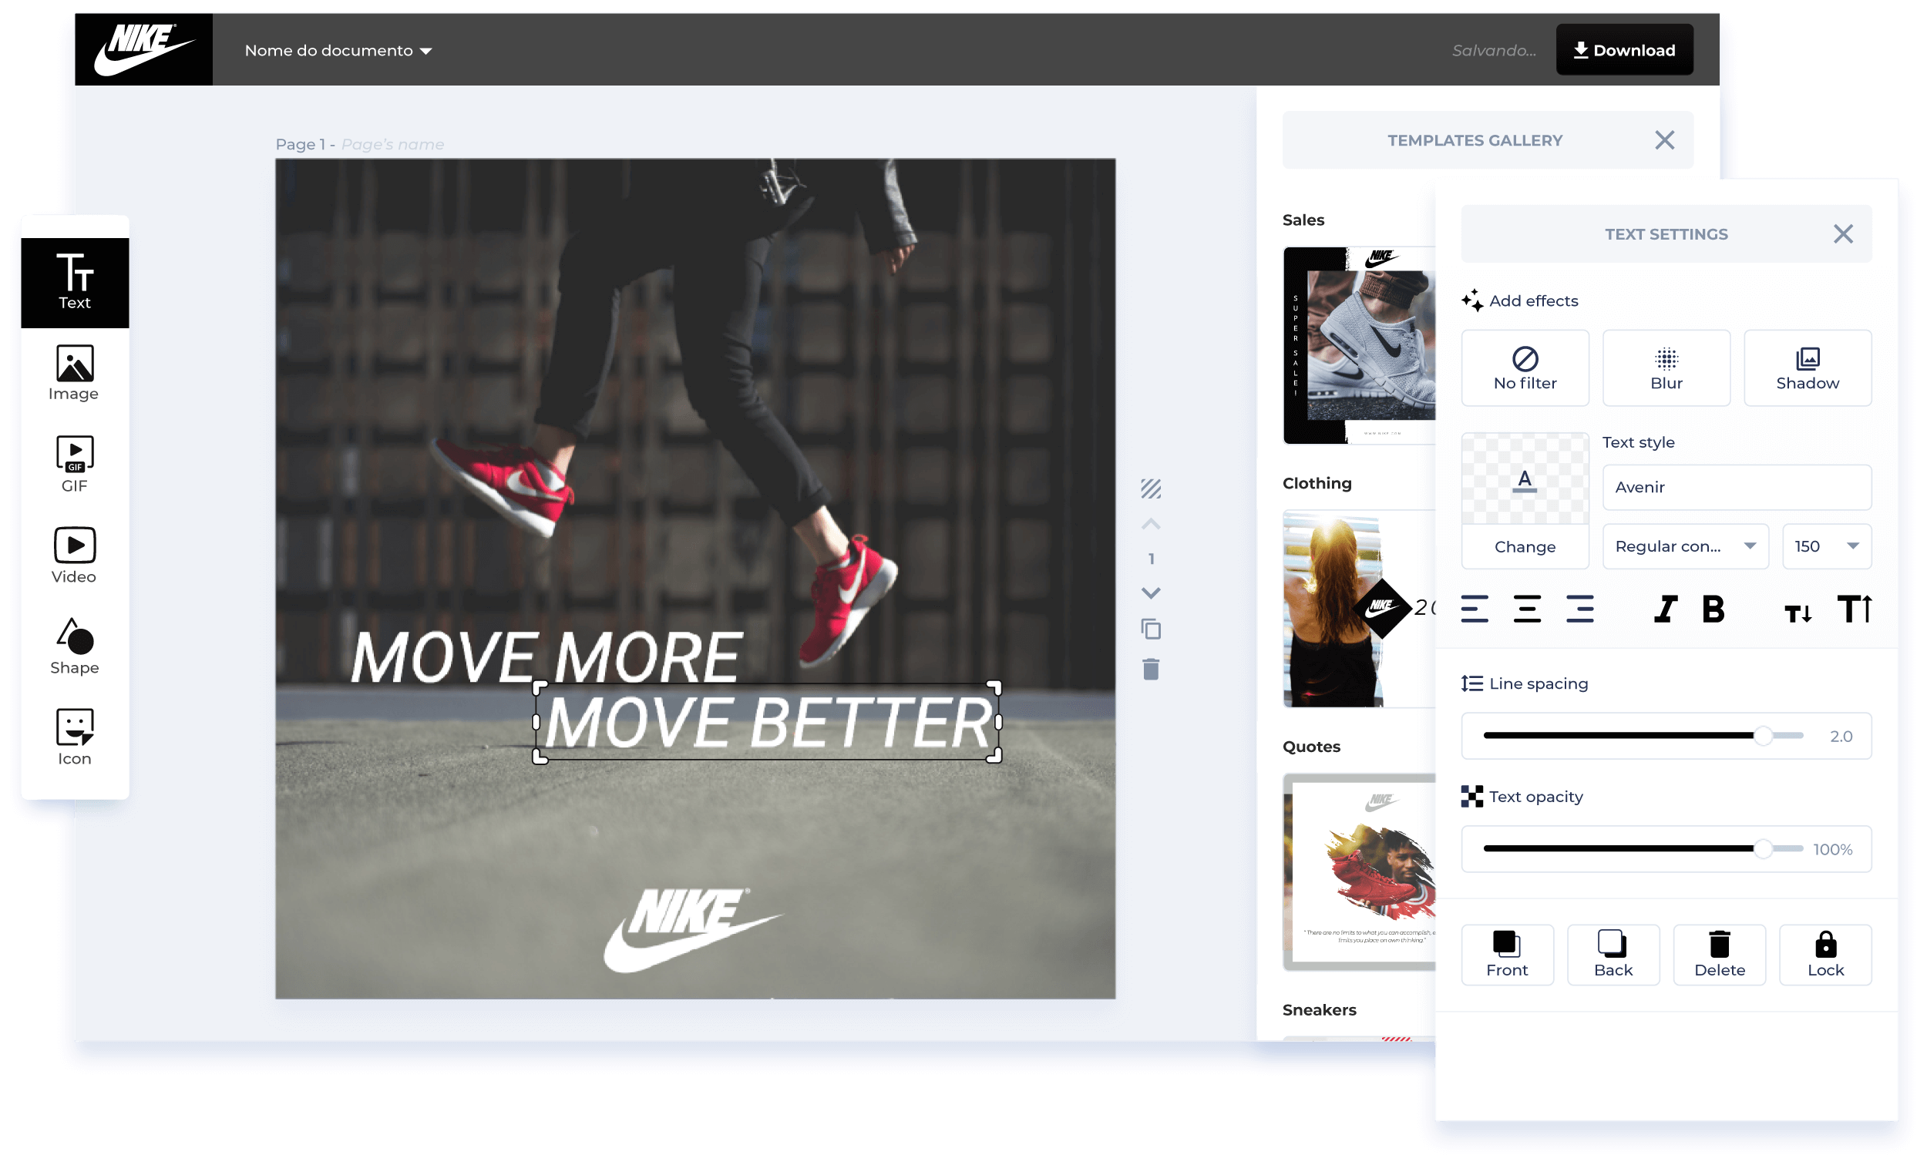Open the document name dropdown
The image size is (1927, 1165).
338,51
